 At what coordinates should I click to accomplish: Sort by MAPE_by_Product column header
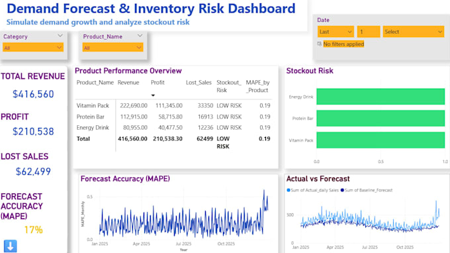pos(257,86)
